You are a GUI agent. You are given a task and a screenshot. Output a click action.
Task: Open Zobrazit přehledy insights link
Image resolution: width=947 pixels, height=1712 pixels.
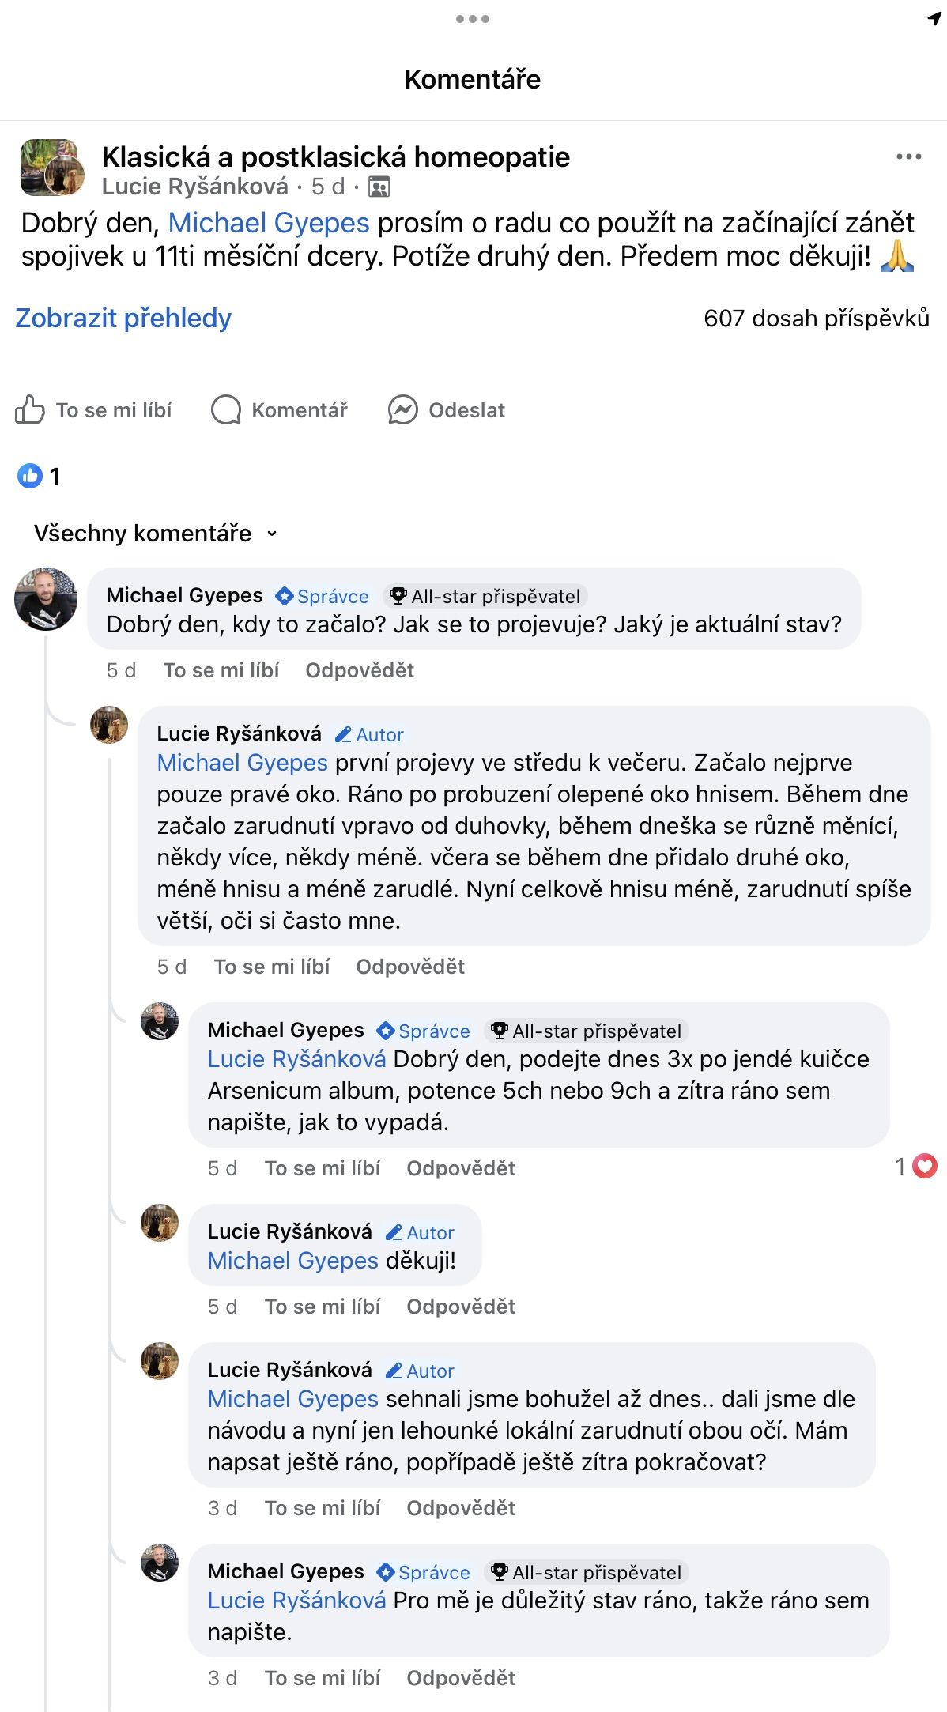(x=123, y=318)
